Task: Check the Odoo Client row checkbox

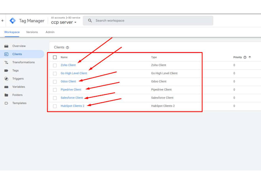Action: click(55, 82)
